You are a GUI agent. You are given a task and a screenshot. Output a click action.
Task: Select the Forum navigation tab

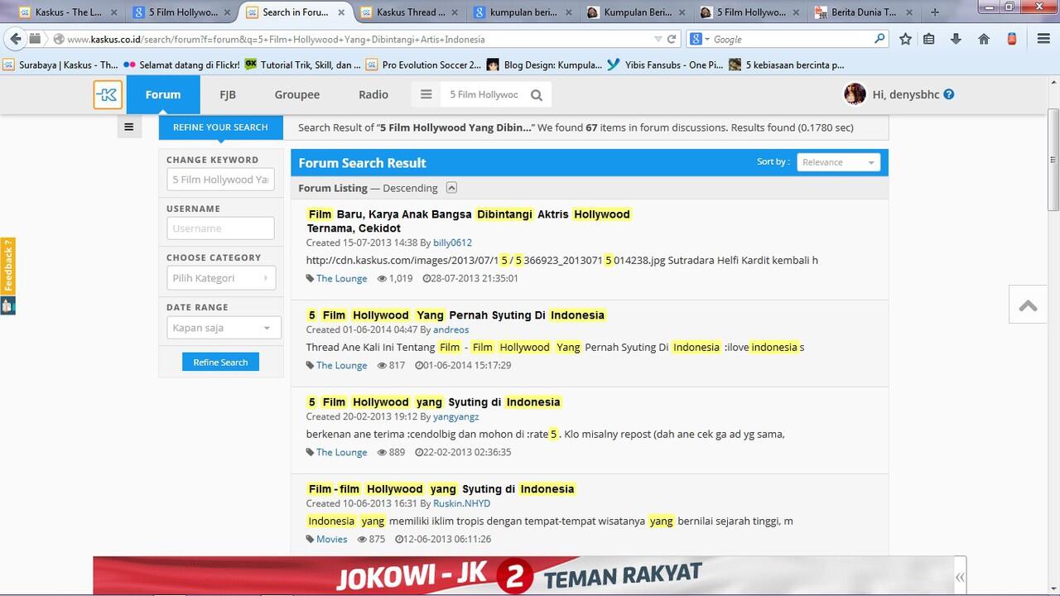tap(163, 94)
